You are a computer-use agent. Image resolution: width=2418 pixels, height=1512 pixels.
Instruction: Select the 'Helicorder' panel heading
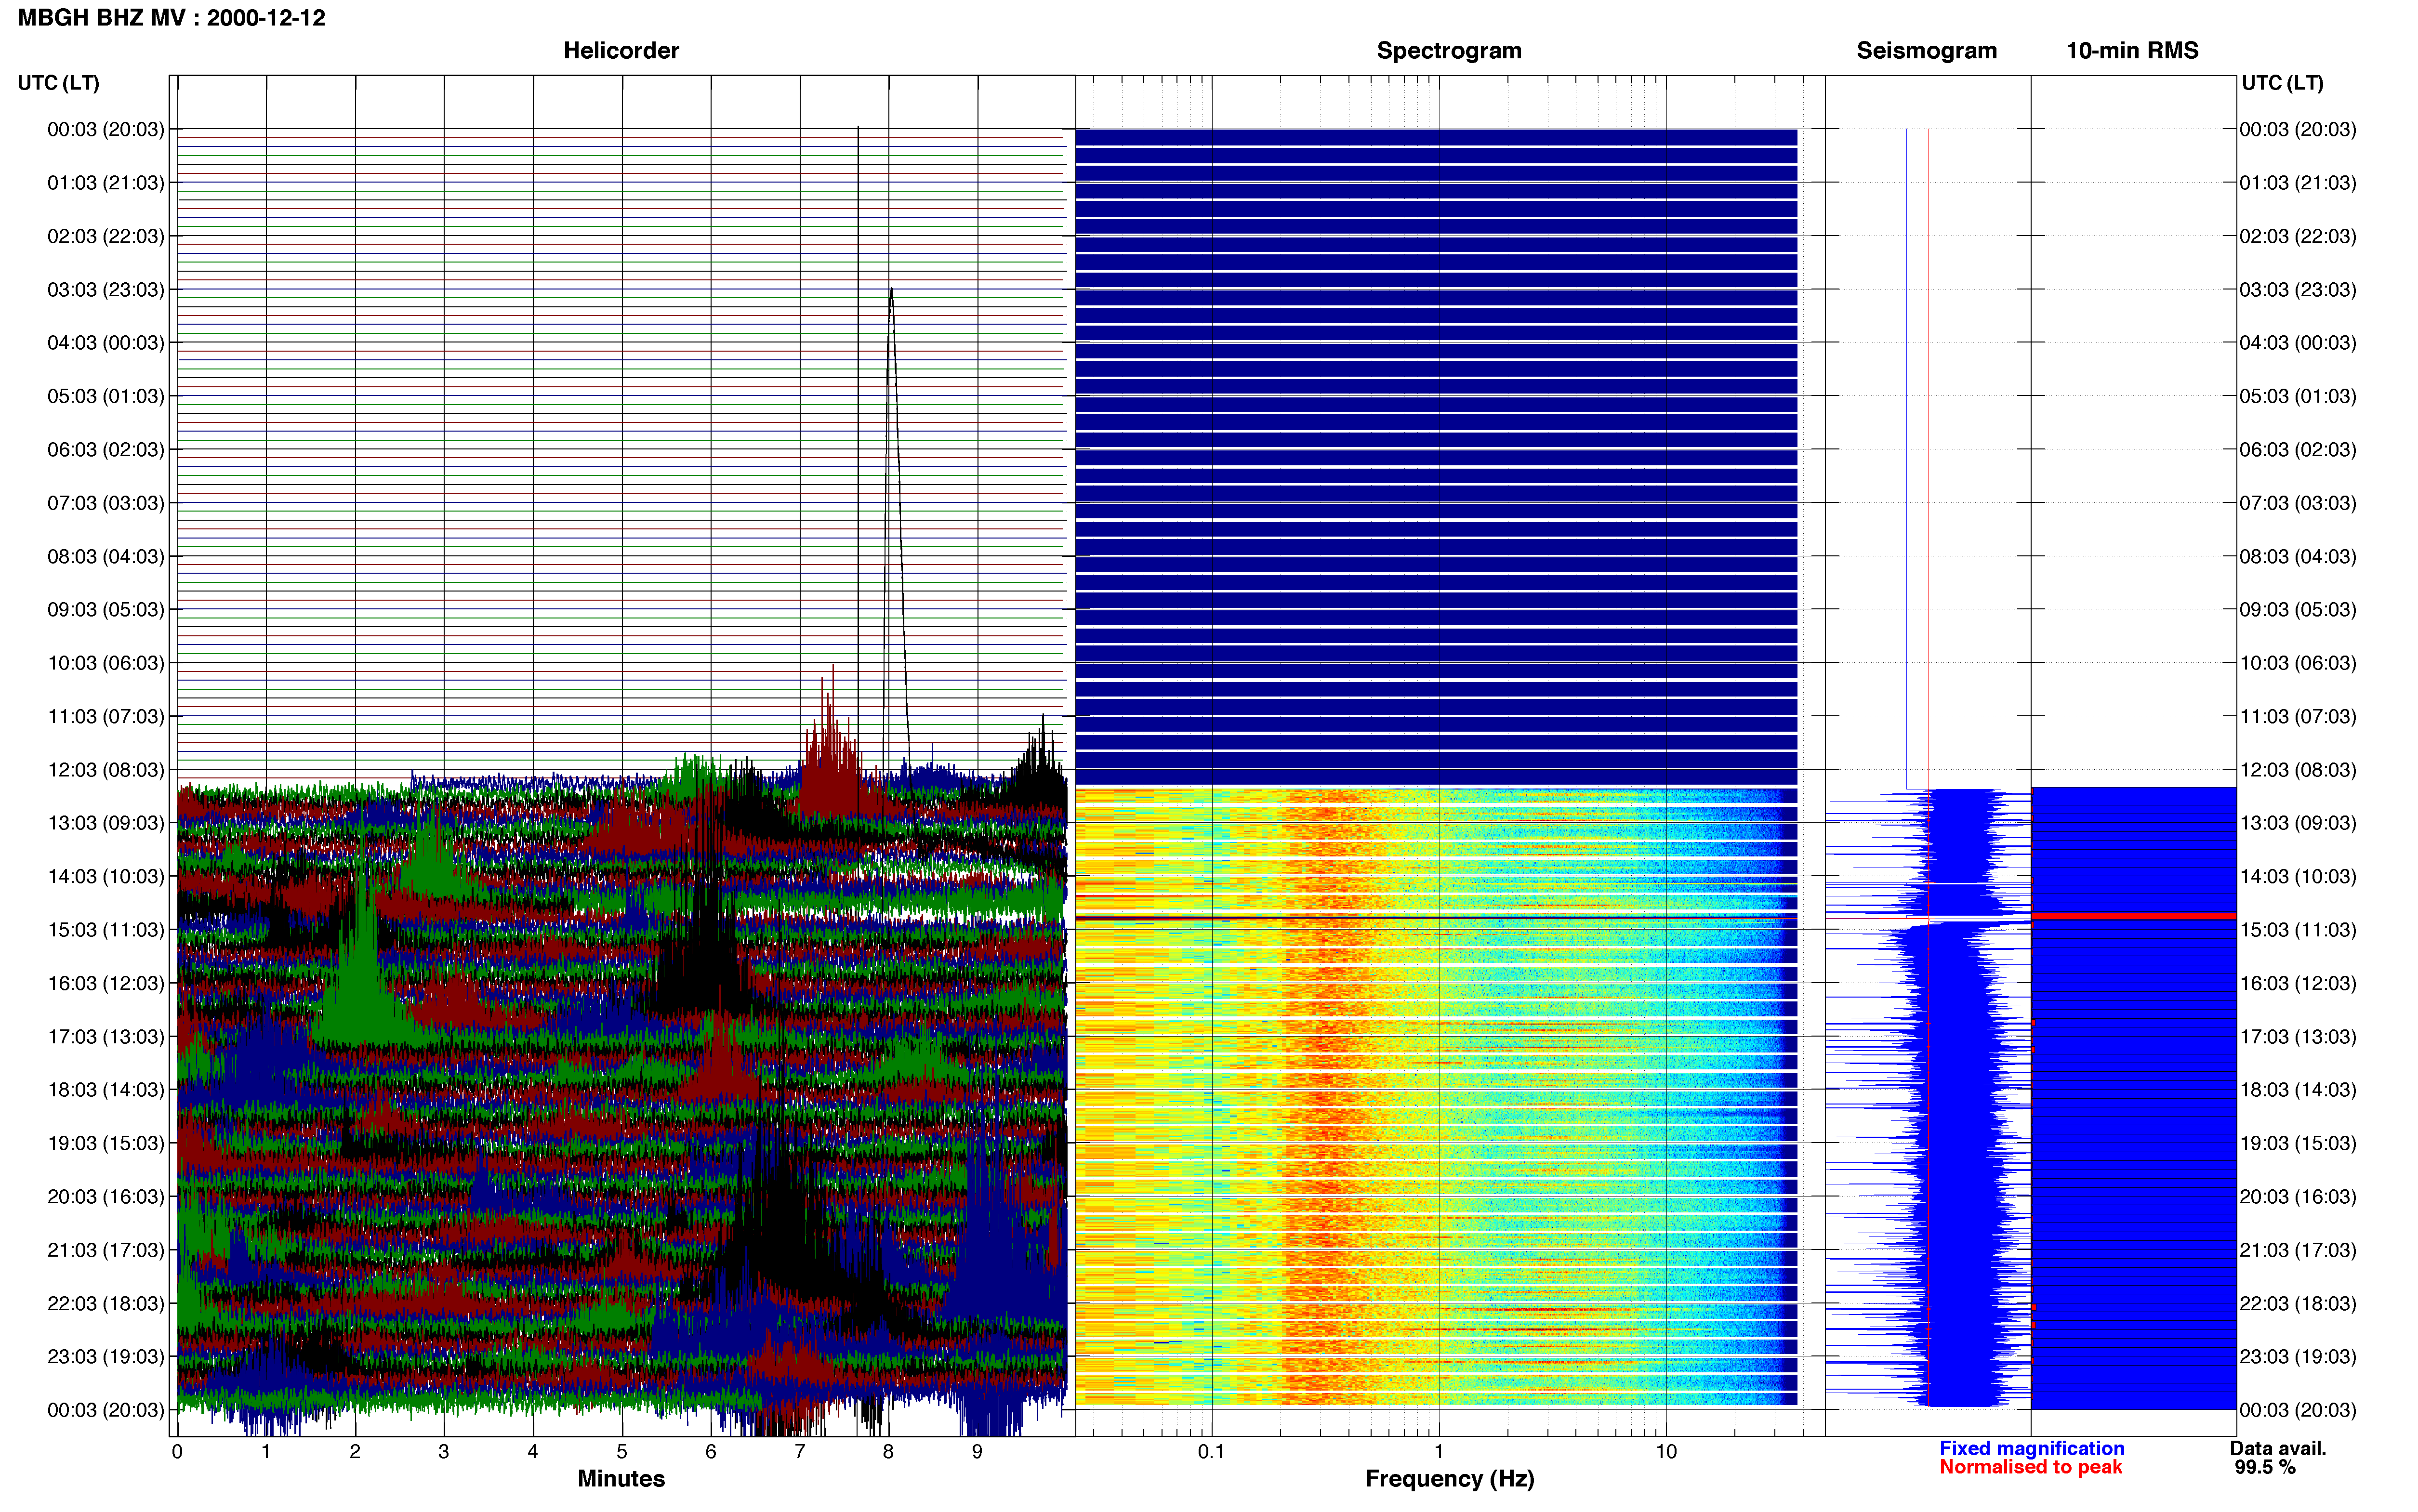coord(621,51)
